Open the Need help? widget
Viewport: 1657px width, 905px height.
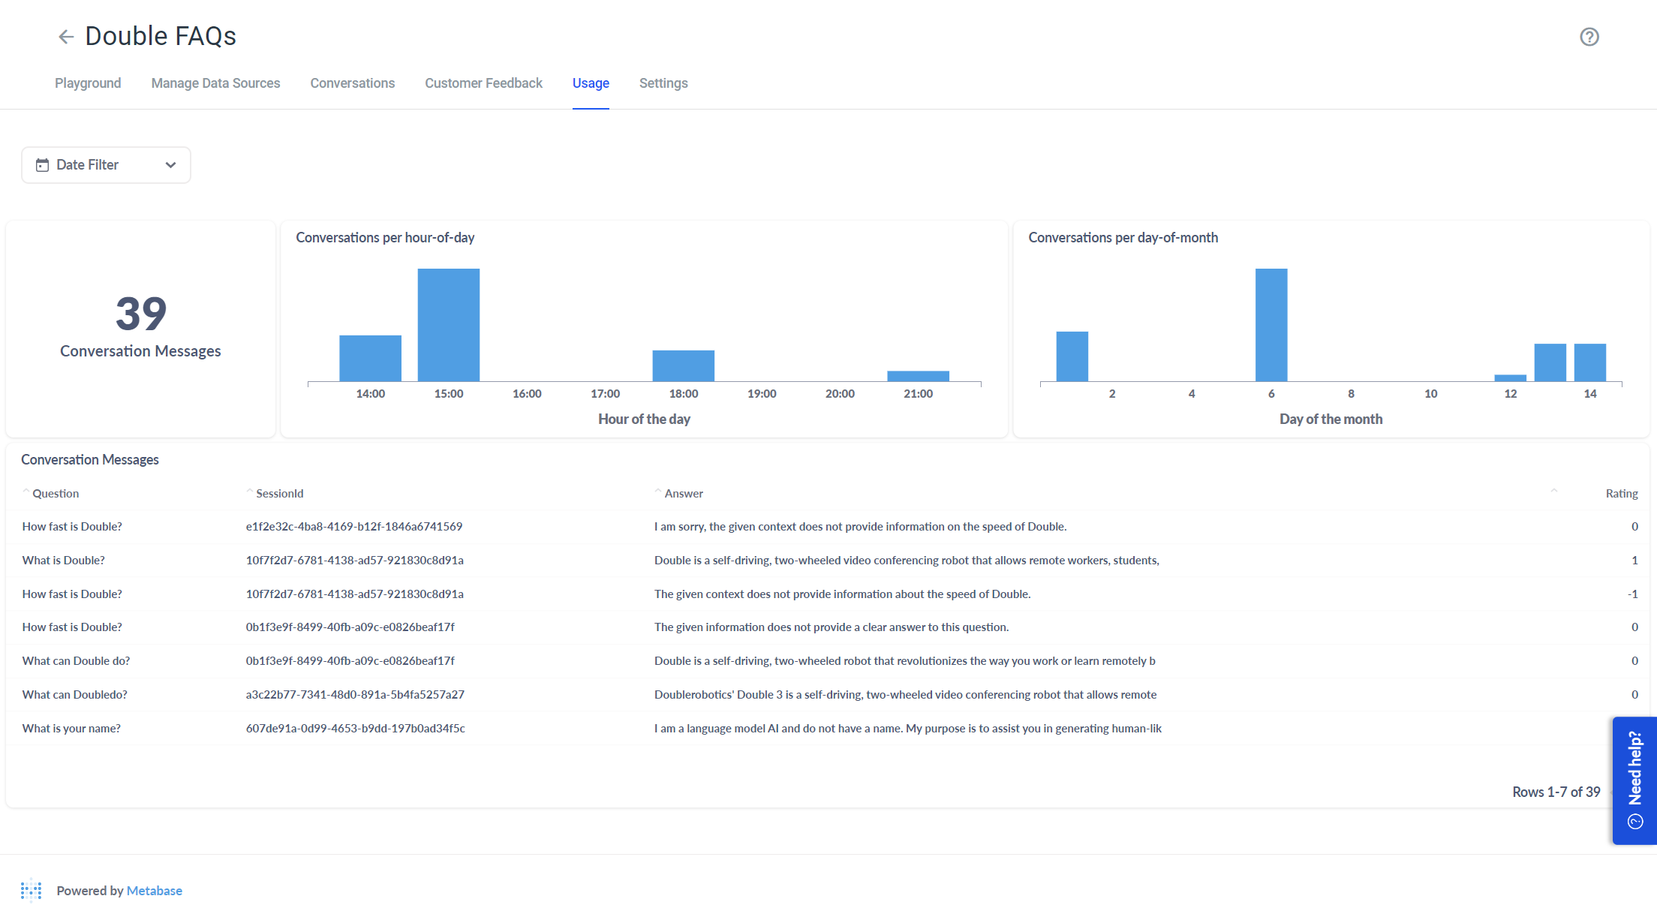point(1634,780)
